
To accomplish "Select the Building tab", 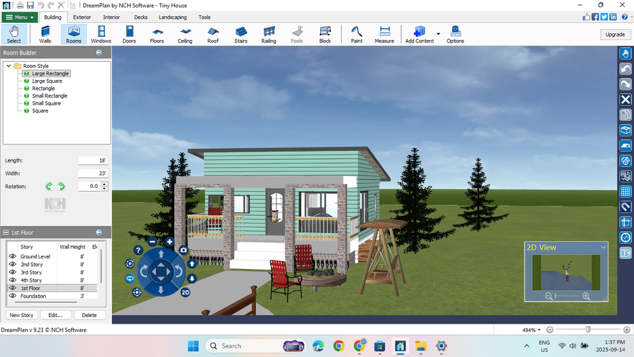I will point(53,17).
